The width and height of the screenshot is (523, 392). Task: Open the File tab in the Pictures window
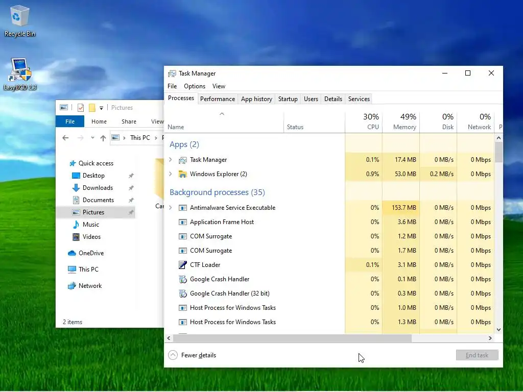70,121
